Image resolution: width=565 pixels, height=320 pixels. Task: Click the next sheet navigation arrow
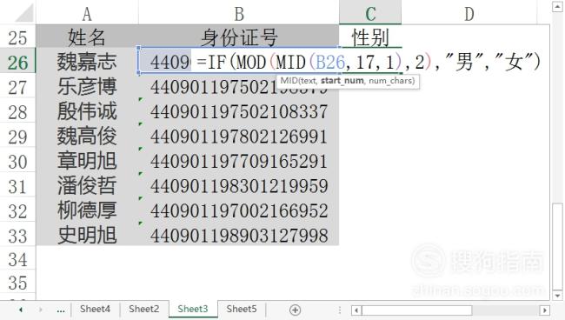pyautogui.click(x=40, y=310)
